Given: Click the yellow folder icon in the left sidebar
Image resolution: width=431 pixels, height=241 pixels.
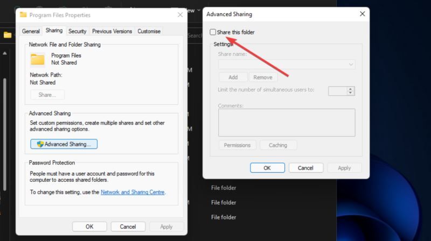Looking at the screenshot, I should (8, 35).
